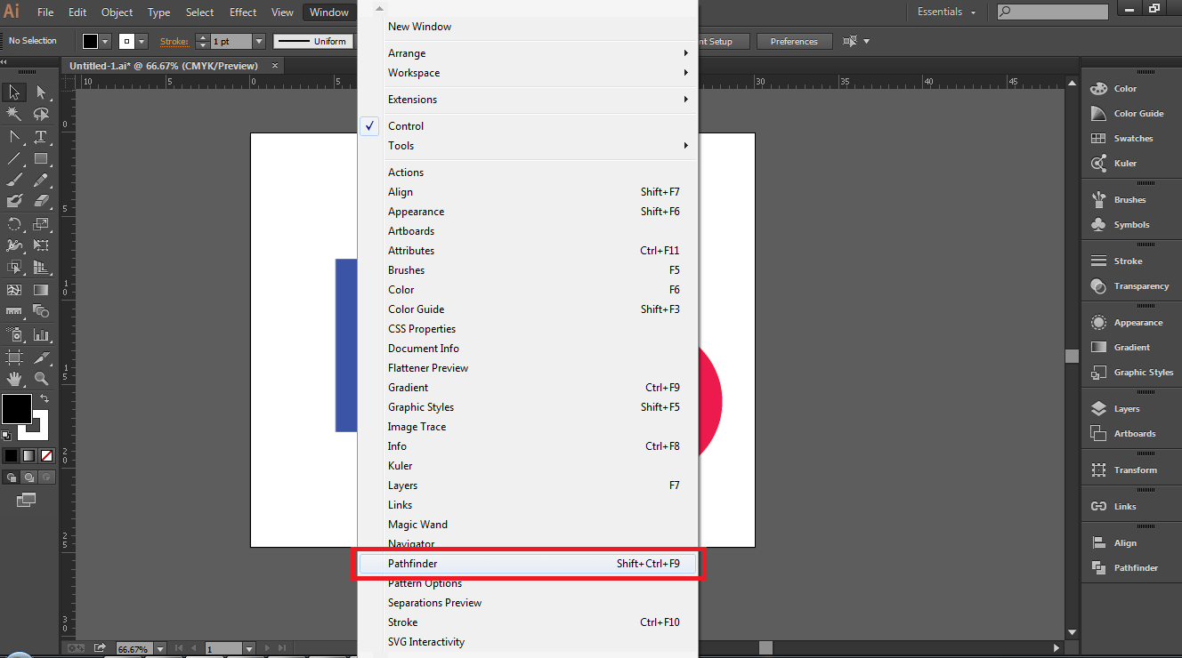Viewport: 1182px width, 658px height.
Task: Open the Kuler panel
Action: coord(1123,163)
